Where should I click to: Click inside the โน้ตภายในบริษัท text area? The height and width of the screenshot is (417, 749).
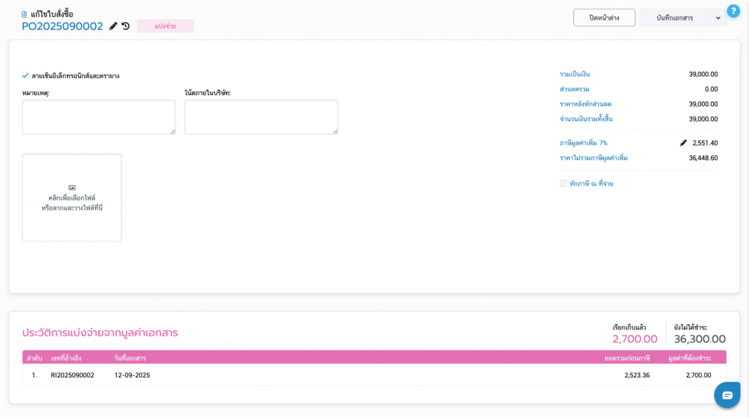pyautogui.click(x=261, y=117)
